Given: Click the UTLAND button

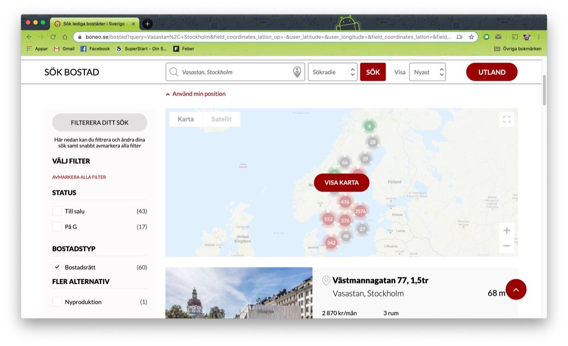Looking at the screenshot, I should (492, 72).
